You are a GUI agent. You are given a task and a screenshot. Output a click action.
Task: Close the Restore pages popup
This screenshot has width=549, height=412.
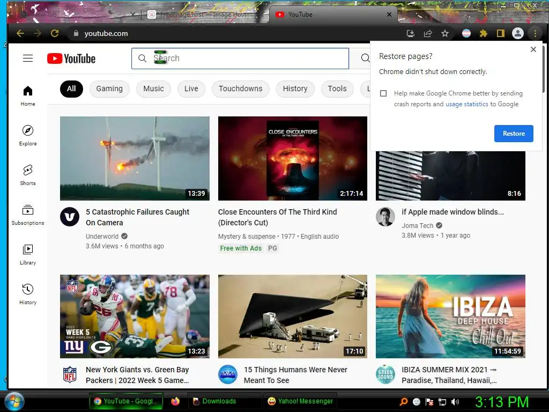(x=533, y=49)
